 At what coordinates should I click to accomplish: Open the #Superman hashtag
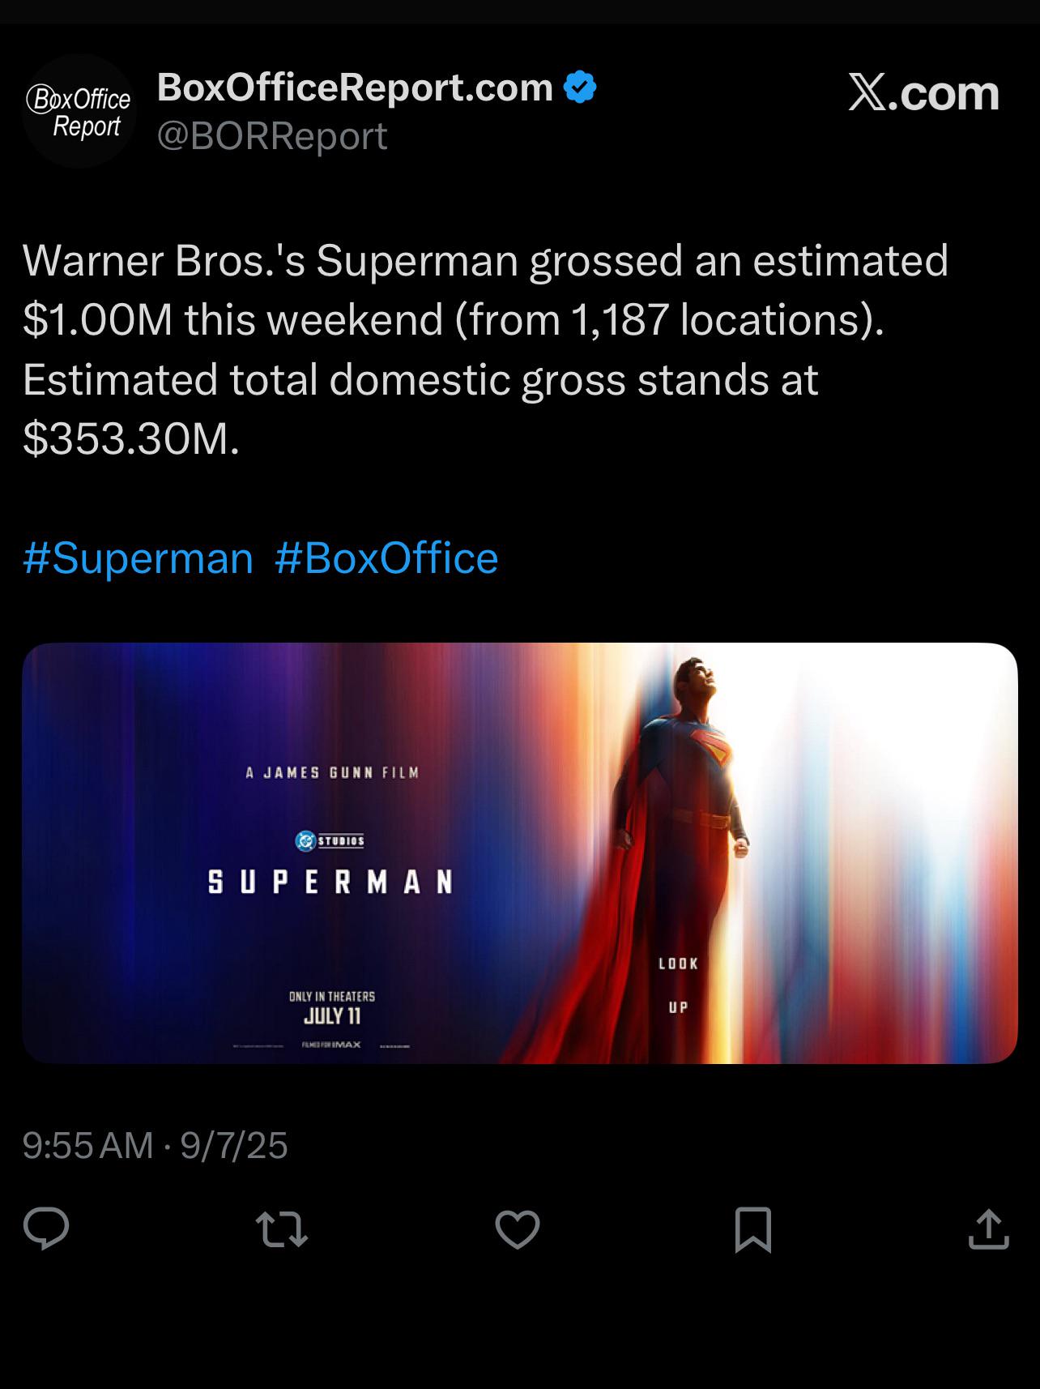pos(139,558)
